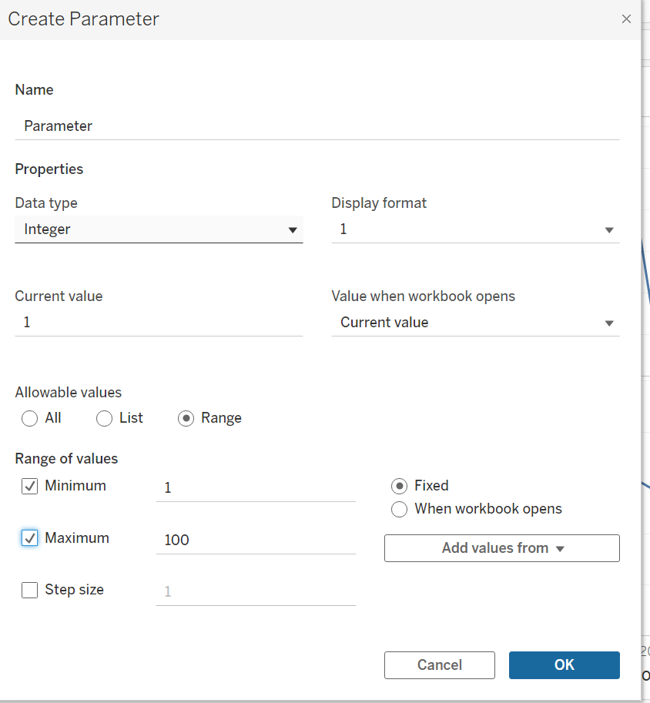The height and width of the screenshot is (703, 650).
Task: Confirm with the OK button
Action: click(x=564, y=665)
